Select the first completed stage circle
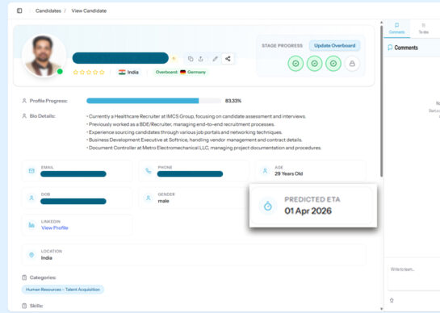The width and height of the screenshot is (440, 313). pyautogui.click(x=295, y=64)
